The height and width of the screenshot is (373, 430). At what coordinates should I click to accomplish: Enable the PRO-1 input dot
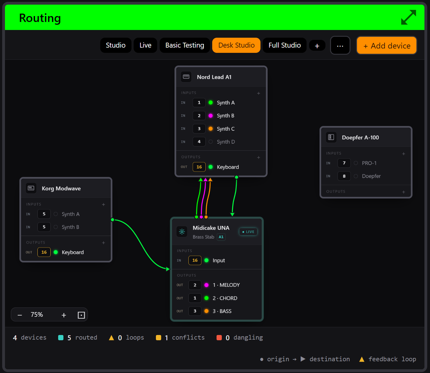(x=356, y=163)
